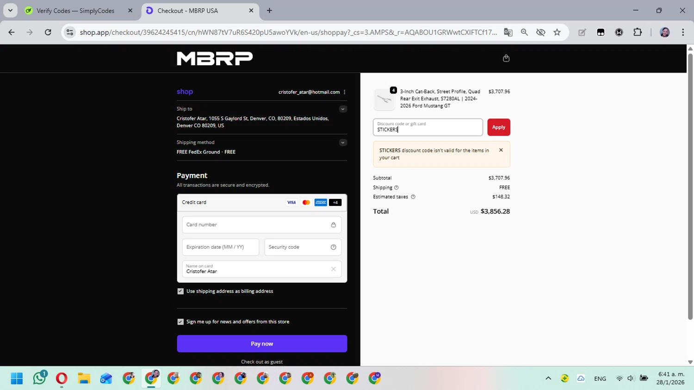Open site information icon in address bar

[70, 32]
